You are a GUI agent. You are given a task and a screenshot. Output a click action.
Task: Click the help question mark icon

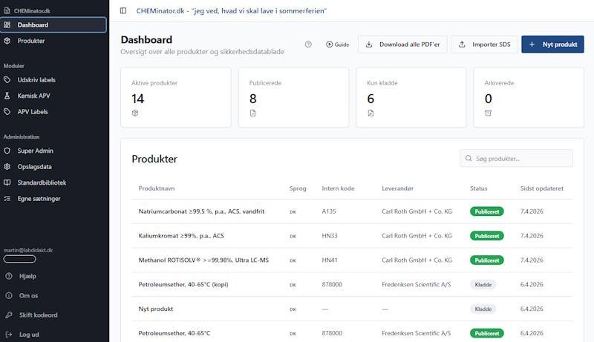308,45
